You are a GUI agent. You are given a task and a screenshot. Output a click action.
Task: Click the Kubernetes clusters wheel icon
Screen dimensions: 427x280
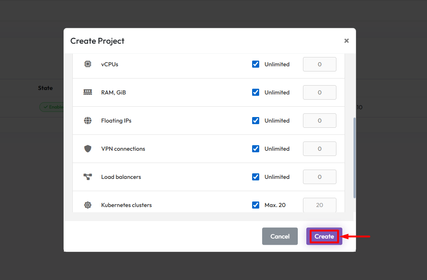pos(88,205)
